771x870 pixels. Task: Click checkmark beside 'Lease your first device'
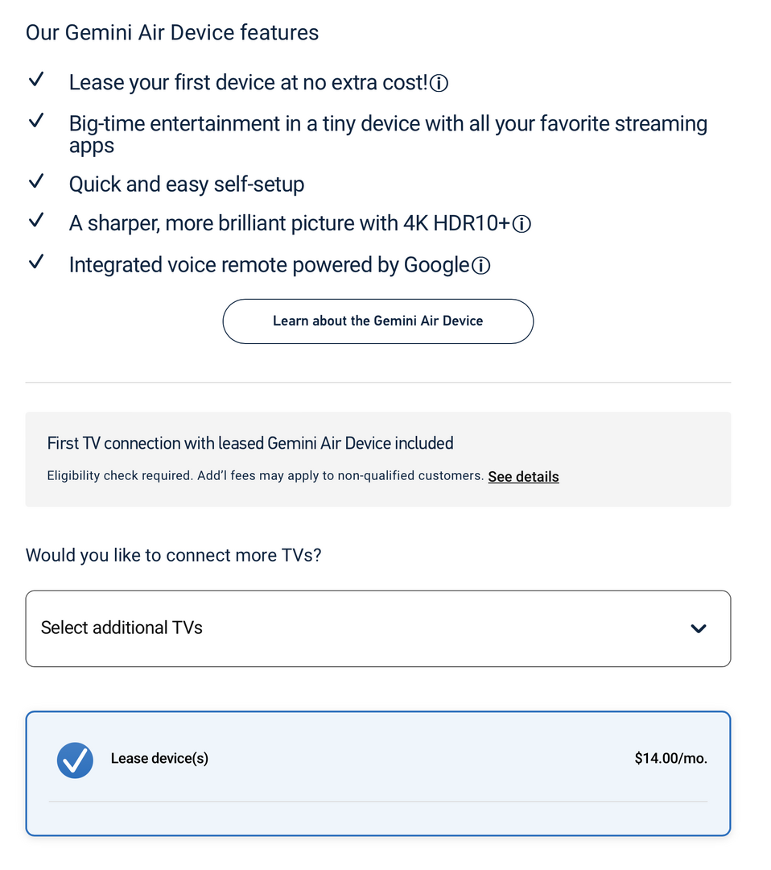click(x=35, y=80)
